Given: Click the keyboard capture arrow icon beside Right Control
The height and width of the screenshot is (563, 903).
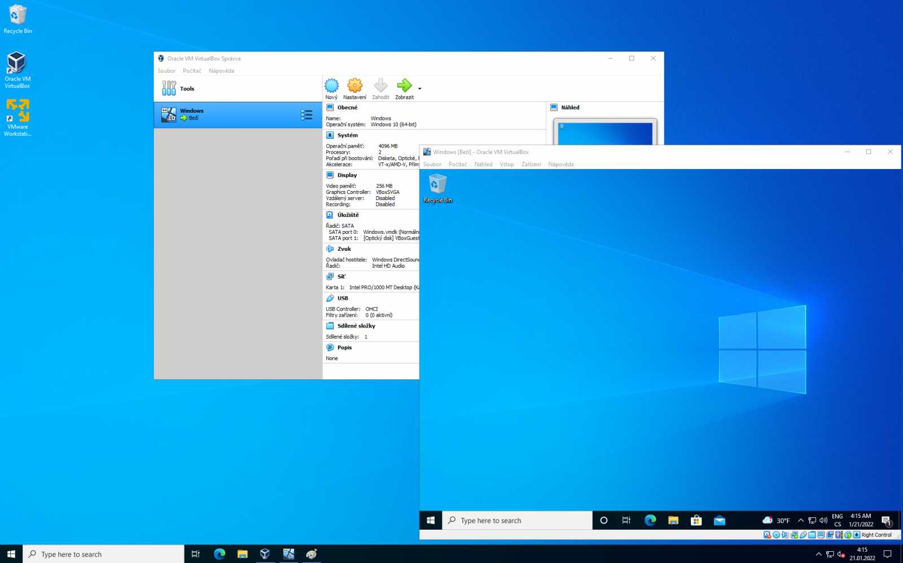Looking at the screenshot, I should pyautogui.click(x=857, y=535).
